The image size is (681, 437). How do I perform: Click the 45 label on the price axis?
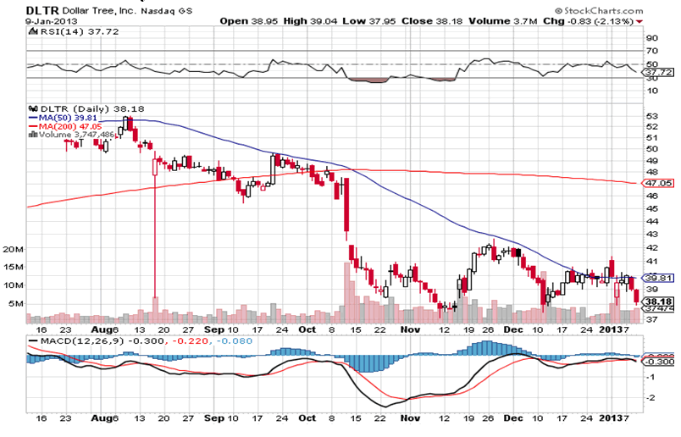(x=652, y=208)
